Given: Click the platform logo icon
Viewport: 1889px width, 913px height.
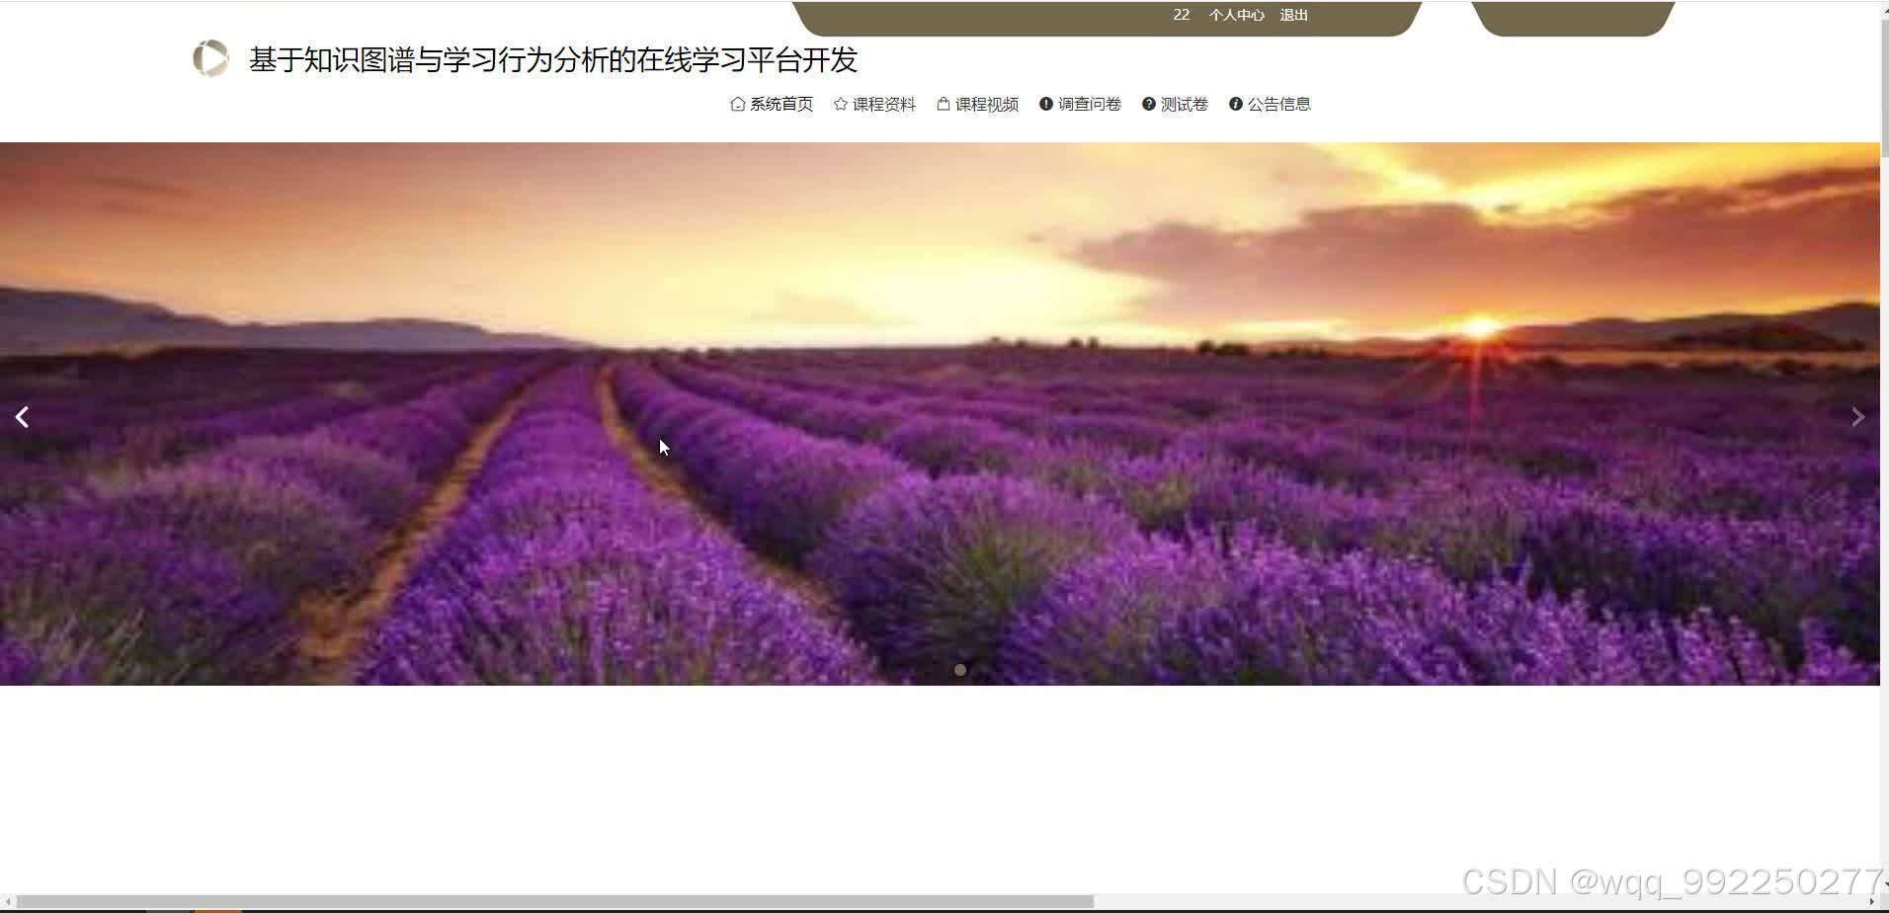Looking at the screenshot, I should [x=210, y=59].
